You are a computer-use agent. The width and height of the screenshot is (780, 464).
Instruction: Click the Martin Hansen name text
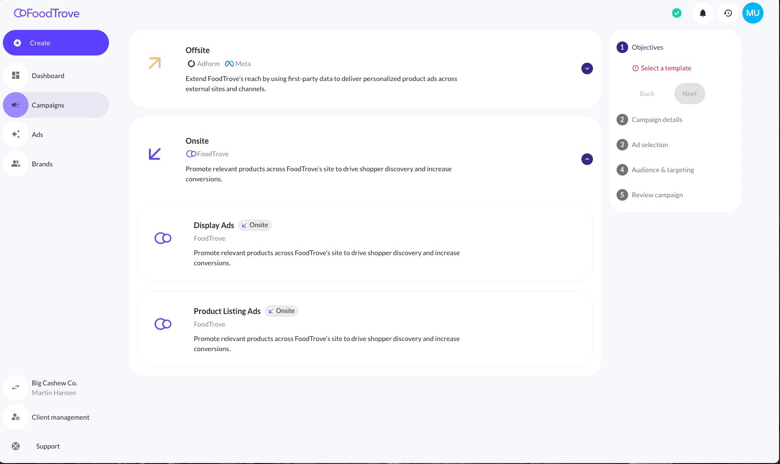point(54,393)
